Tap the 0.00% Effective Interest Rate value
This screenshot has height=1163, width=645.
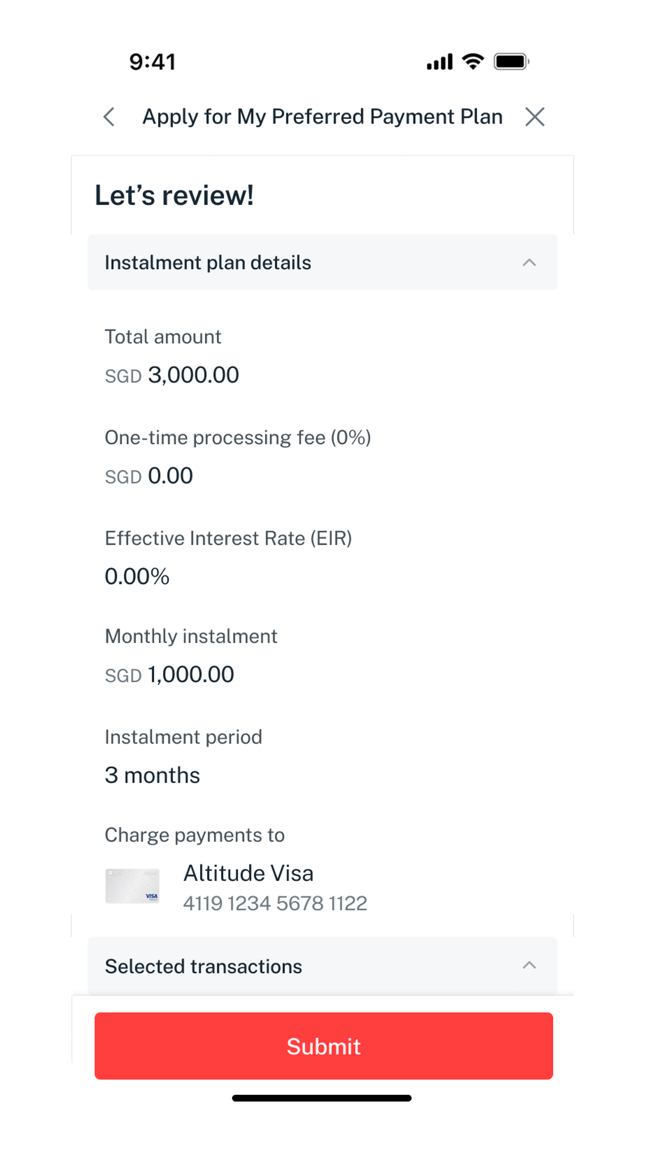[x=137, y=577]
